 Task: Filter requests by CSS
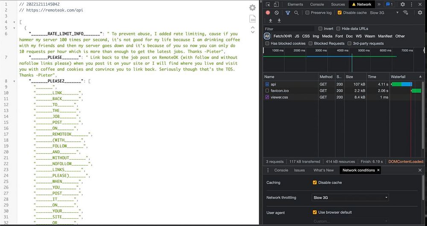[x=306, y=36]
